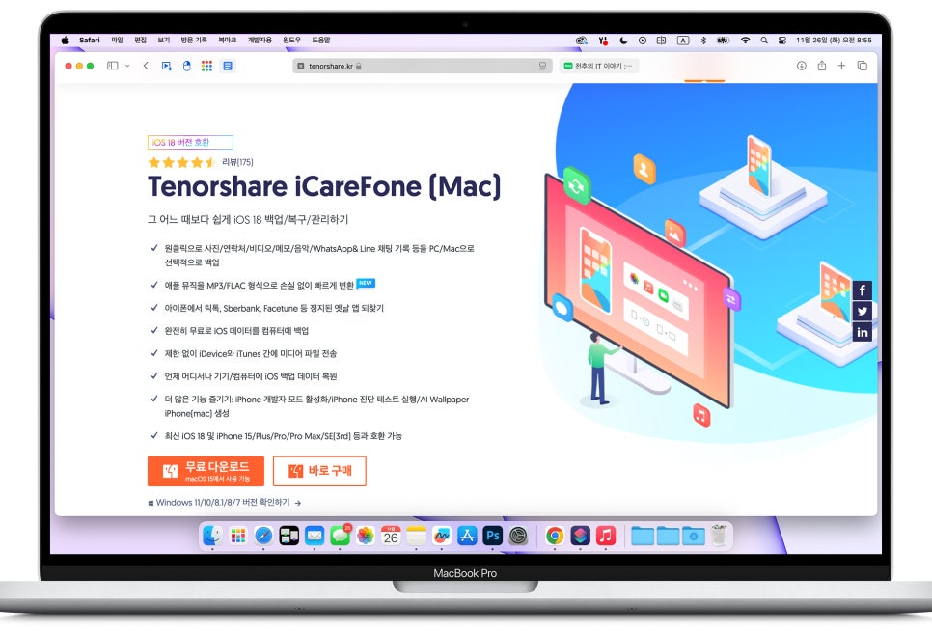
Task: Open the 파일 menu
Action: 117,40
